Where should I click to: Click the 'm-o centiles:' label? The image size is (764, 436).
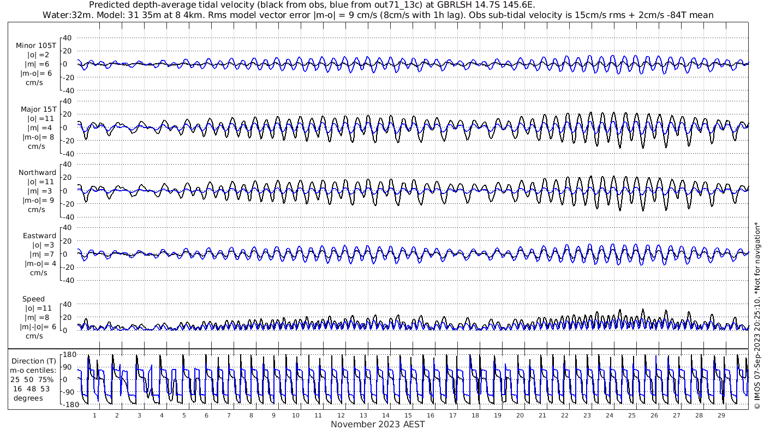point(34,370)
